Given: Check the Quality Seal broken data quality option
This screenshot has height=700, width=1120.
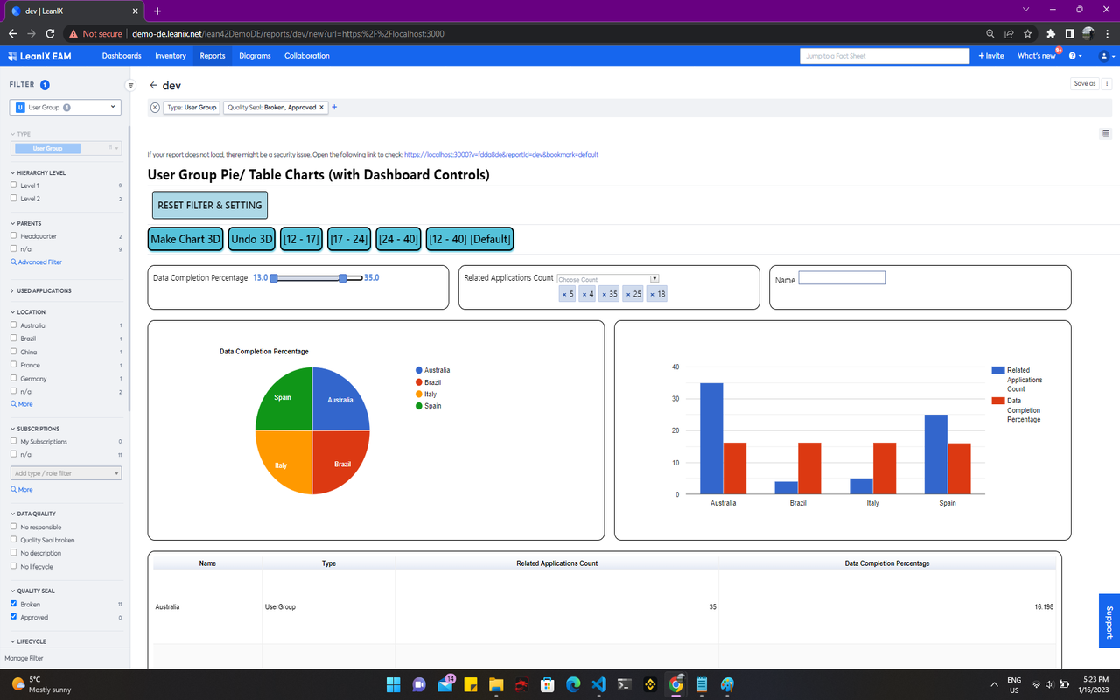Looking at the screenshot, I should pyautogui.click(x=13, y=540).
